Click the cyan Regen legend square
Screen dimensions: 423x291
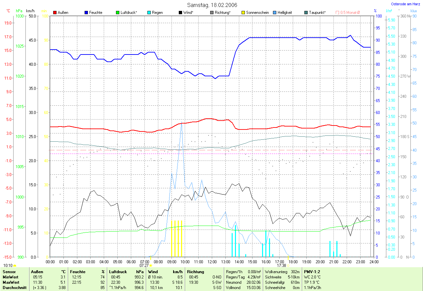click(x=149, y=13)
